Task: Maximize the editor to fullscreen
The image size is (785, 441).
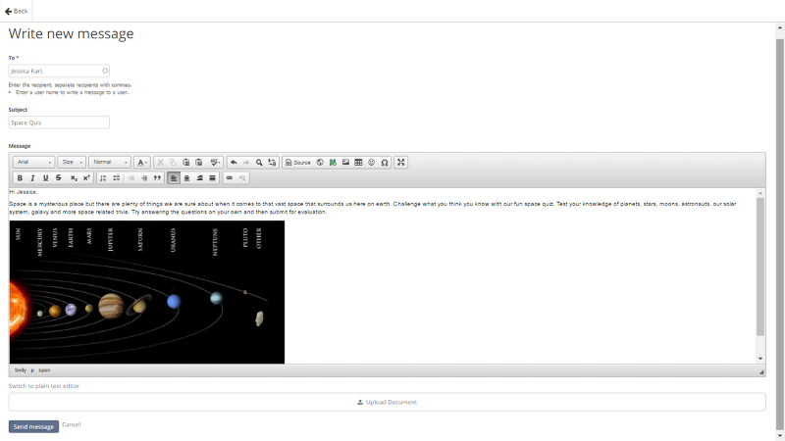Action: click(401, 163)
